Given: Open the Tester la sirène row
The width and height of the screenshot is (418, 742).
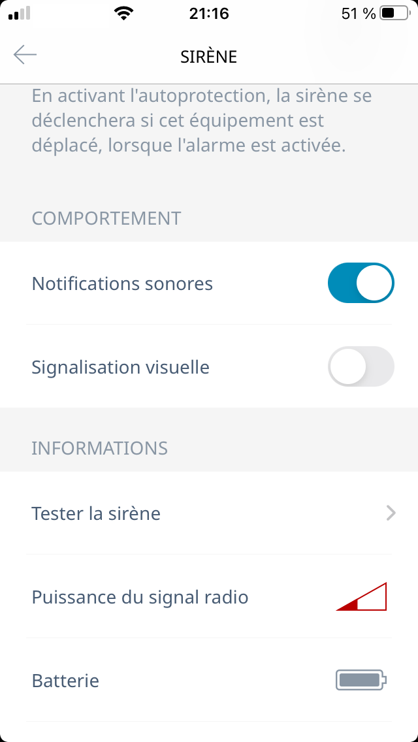Looking at the screenshot, I should click(96, 513).
